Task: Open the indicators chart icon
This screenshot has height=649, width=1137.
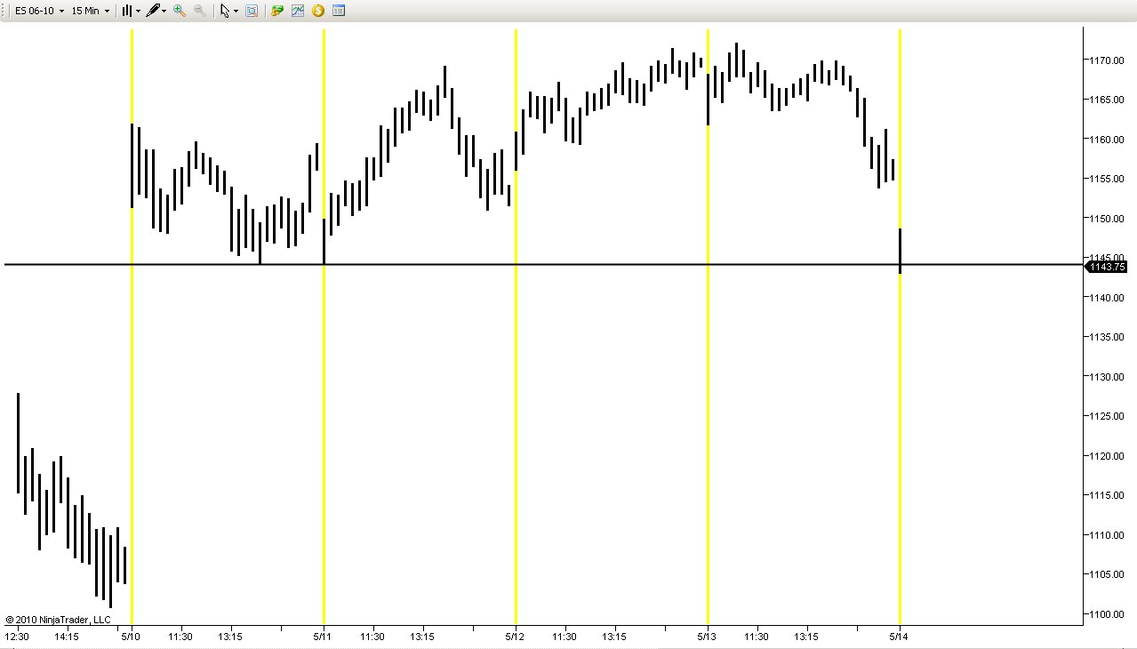Action: click(x=298, y=11)
